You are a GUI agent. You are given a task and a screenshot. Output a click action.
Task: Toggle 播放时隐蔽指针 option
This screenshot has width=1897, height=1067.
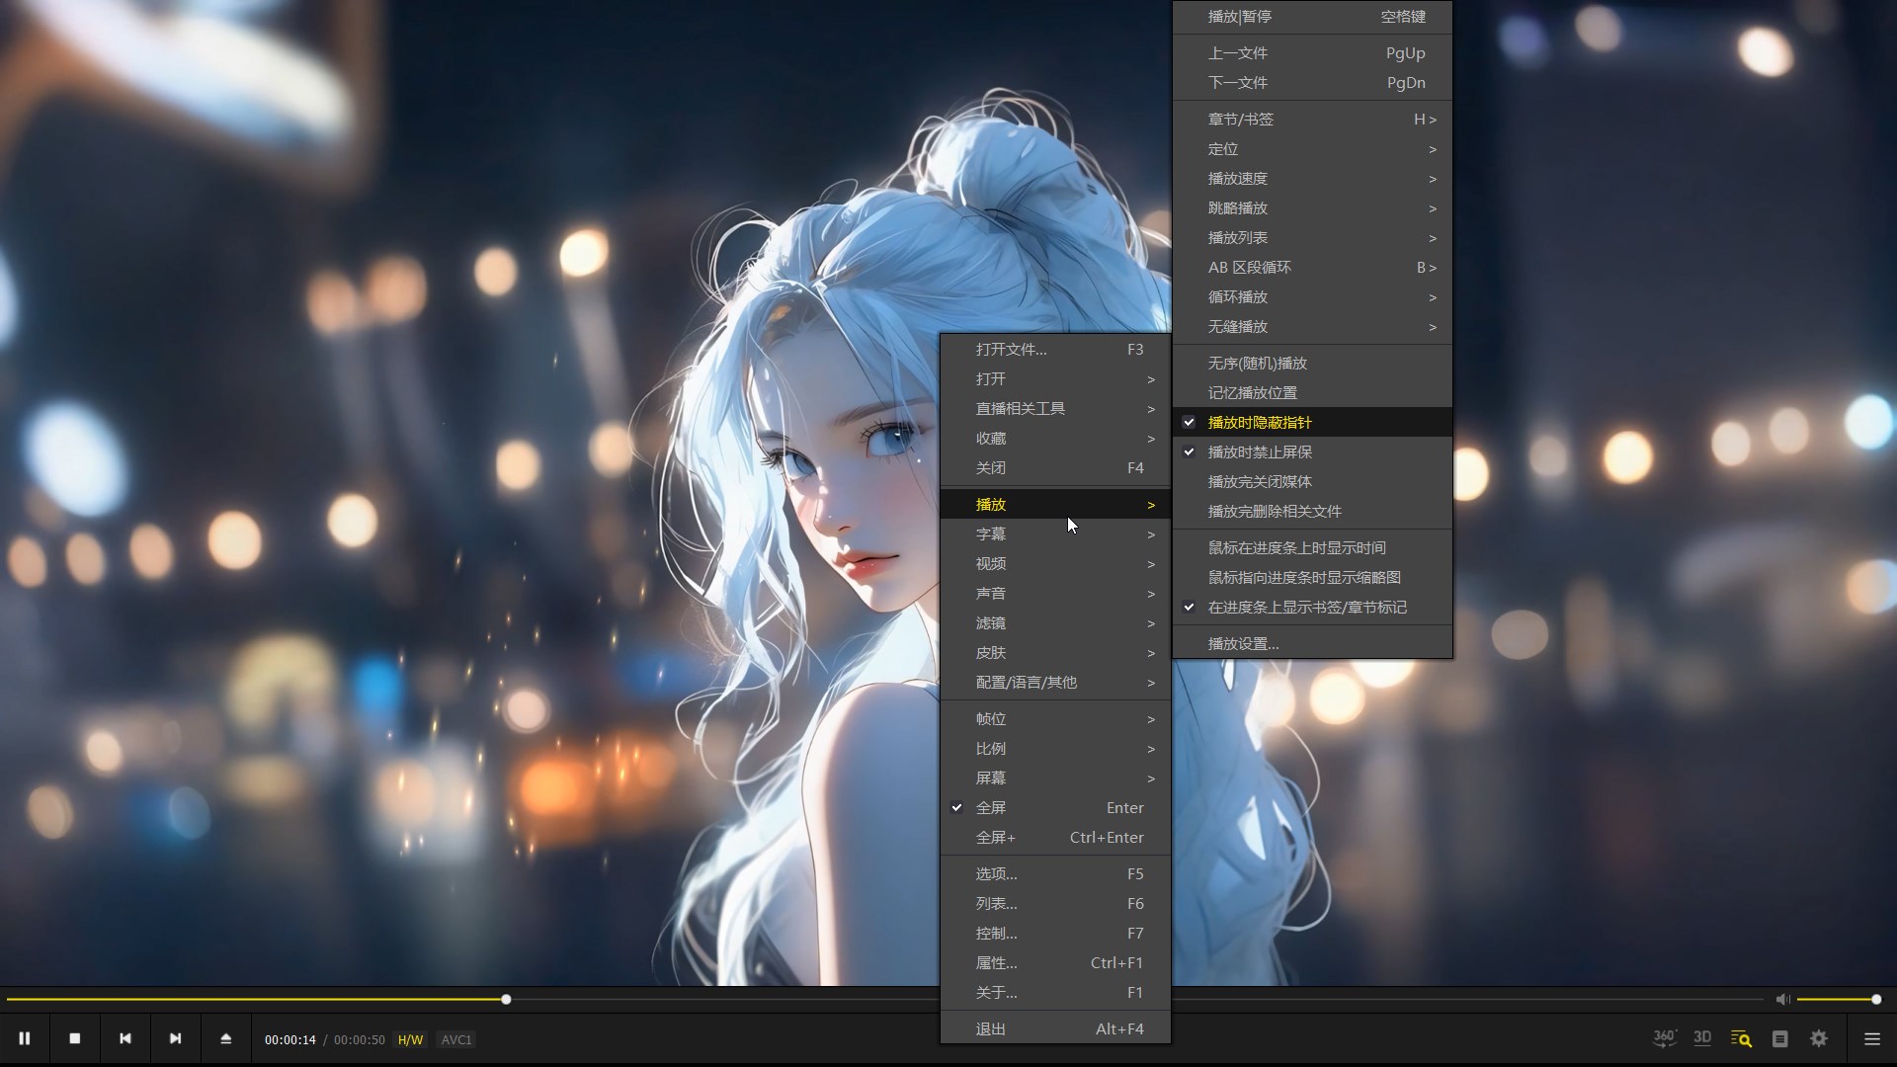[x=1312, y=422]
